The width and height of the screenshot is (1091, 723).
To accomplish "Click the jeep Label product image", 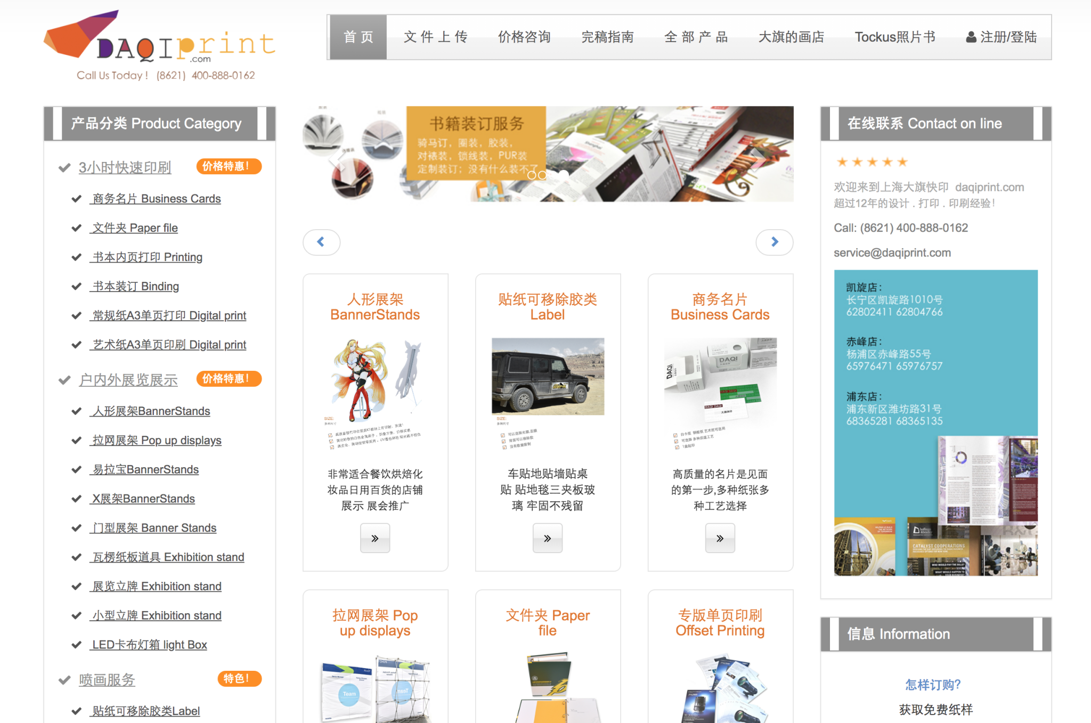I will pyautogui.click(x=548, y=376).
